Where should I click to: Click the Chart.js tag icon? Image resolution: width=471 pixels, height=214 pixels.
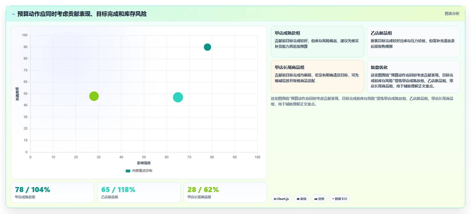275,199
